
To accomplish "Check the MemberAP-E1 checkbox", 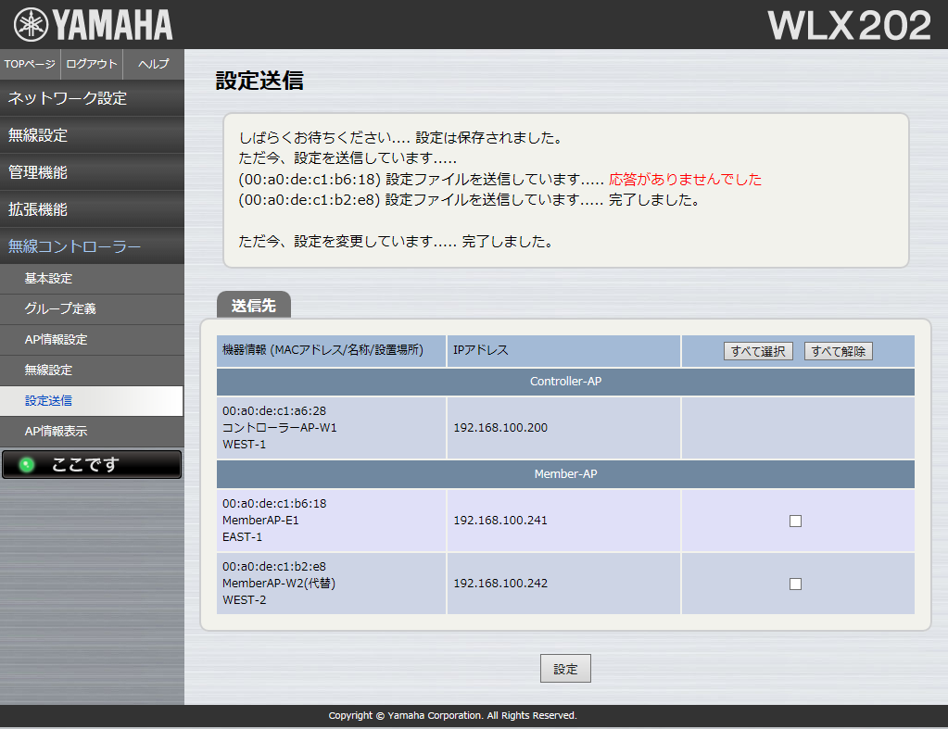I will [x=795, y=521].
